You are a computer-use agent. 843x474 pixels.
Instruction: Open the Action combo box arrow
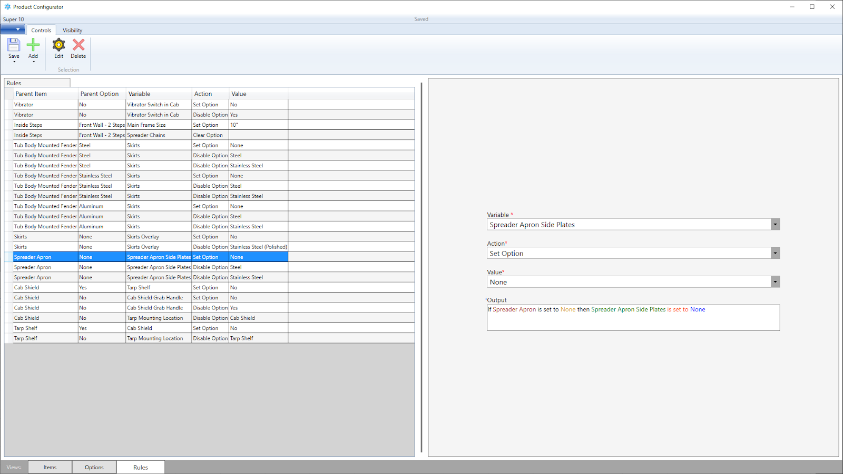point(775,254)
